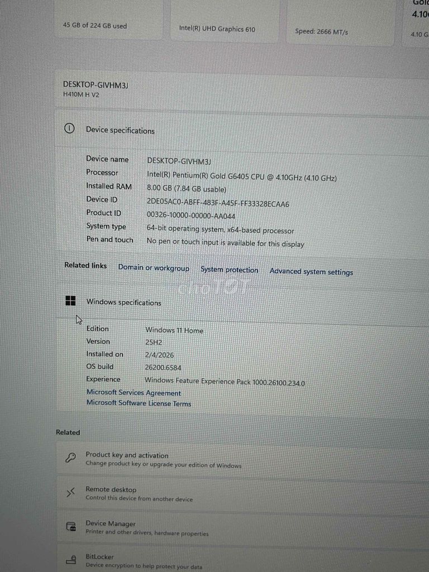Image resolution: width=429 pixels, height=572 pixels.
Task: Click the Remote desktop arrows icon
Action: (70, 493)
